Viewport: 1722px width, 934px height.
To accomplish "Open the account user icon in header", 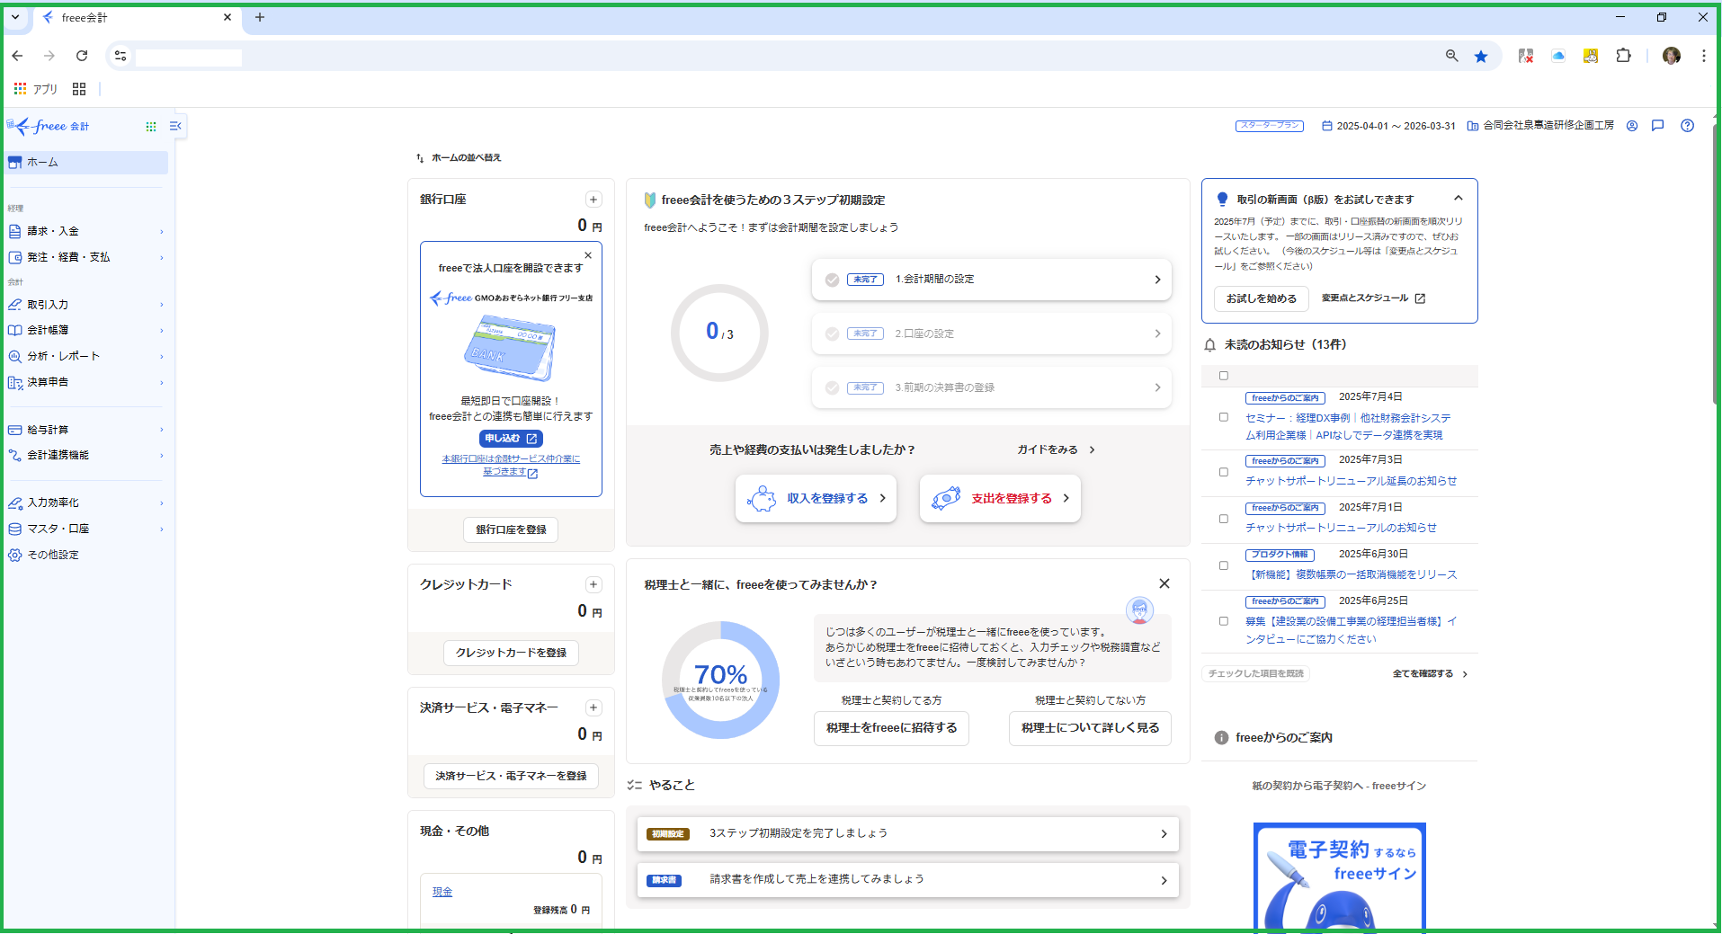I will [1632, 126].
